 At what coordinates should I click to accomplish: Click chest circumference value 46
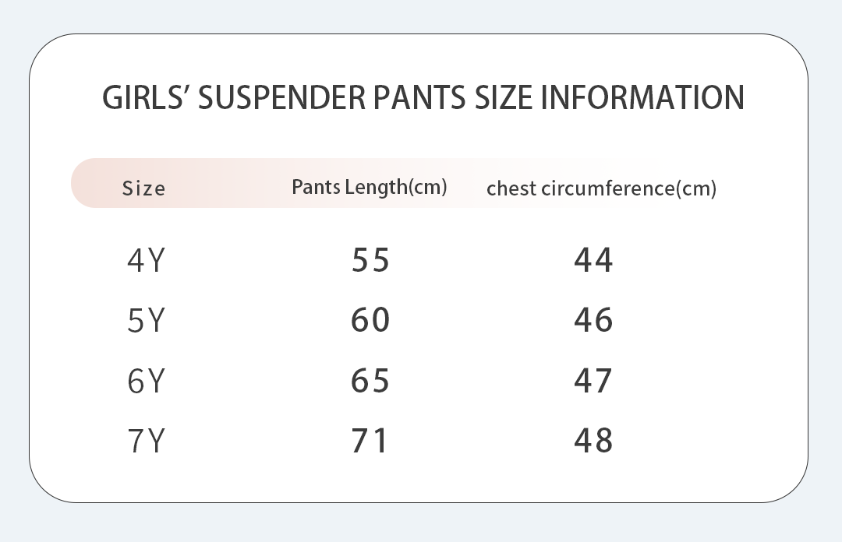(x=593, y=320)
